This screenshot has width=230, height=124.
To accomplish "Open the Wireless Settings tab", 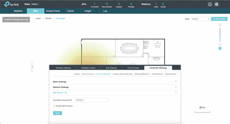I will point(63,68).
